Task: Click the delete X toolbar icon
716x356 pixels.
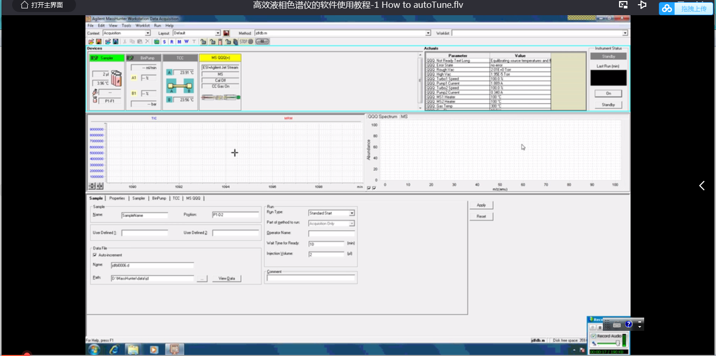Action: tap(148, 41)
